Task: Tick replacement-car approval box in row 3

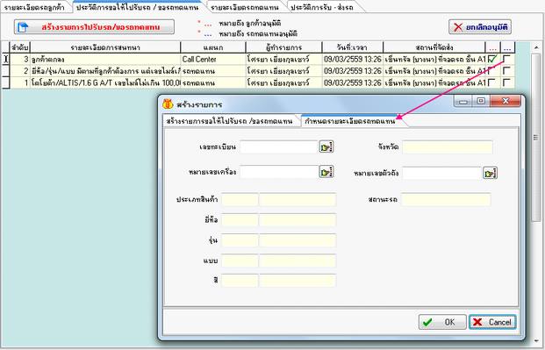Action: pyautogui.click(x=506, y=59)
